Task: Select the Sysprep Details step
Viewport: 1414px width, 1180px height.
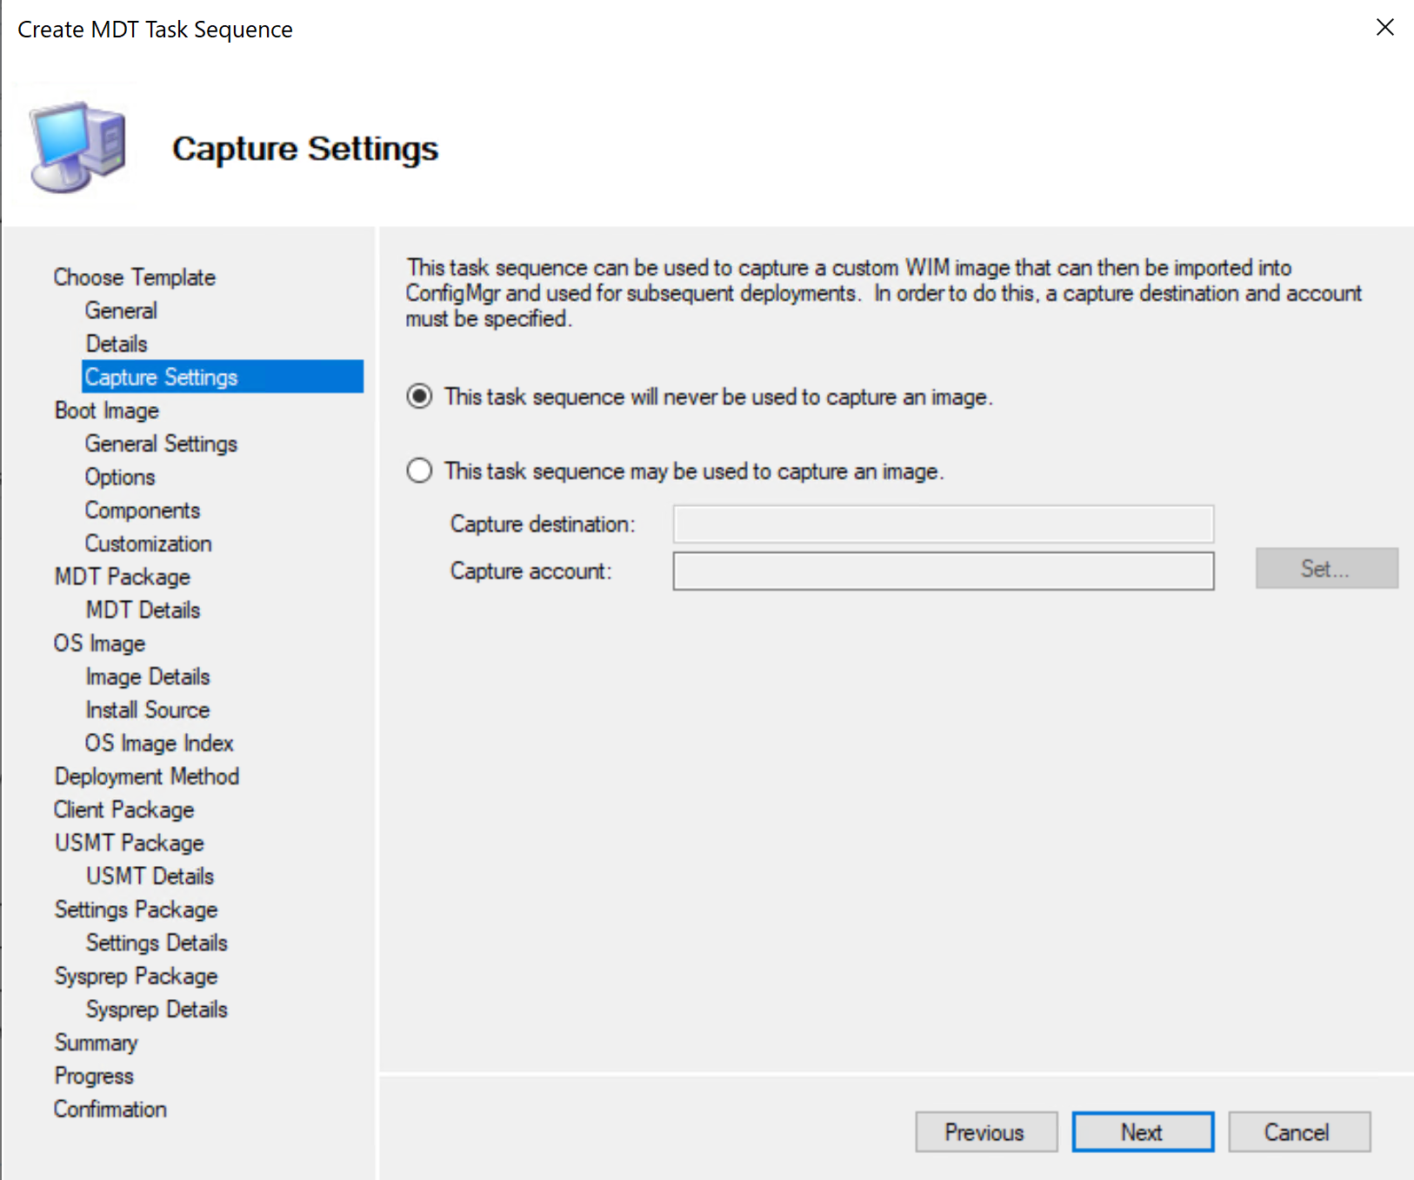Action: click(x=157, y=1009)
